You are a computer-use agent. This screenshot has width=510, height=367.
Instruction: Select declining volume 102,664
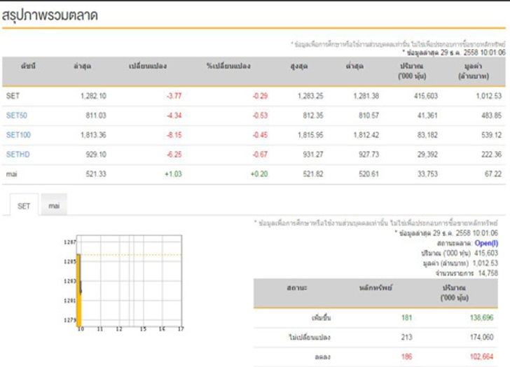pyautogui.click(x=481, y=356)
